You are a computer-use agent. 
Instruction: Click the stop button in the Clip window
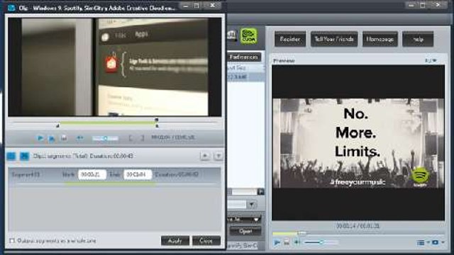click(64, 138)
